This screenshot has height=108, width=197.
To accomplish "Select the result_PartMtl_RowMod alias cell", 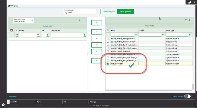I will [x=124, y=51].
